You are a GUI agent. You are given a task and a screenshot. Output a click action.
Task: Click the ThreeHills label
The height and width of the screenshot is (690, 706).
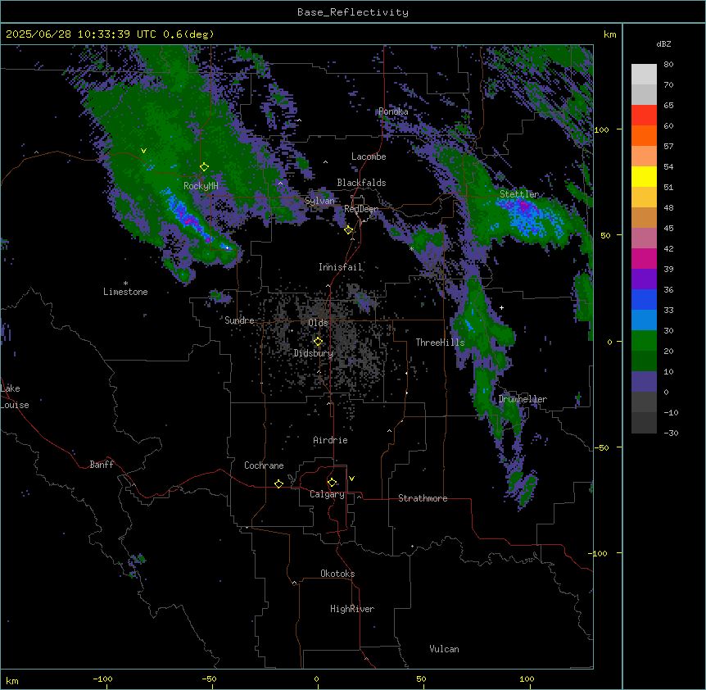tap(440, 343)
